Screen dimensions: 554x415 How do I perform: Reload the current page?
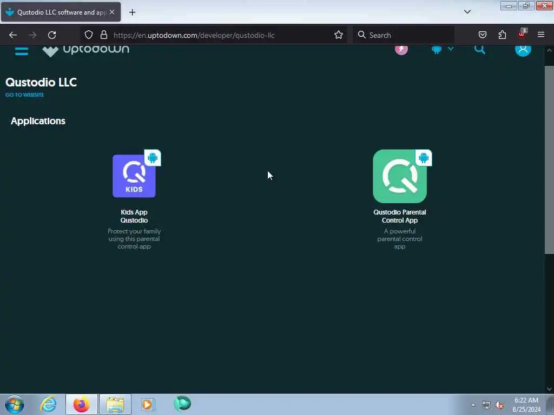tap(52, 35)
